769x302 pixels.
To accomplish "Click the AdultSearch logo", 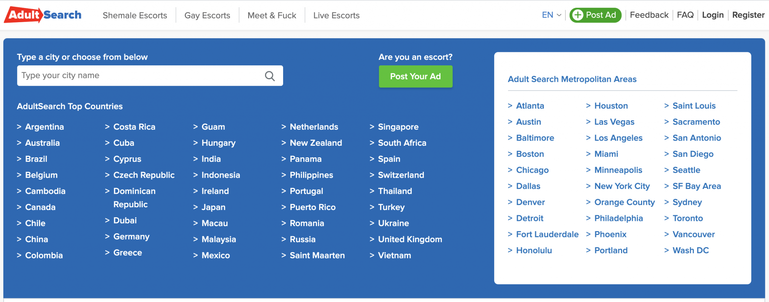I will click(43, 15).
